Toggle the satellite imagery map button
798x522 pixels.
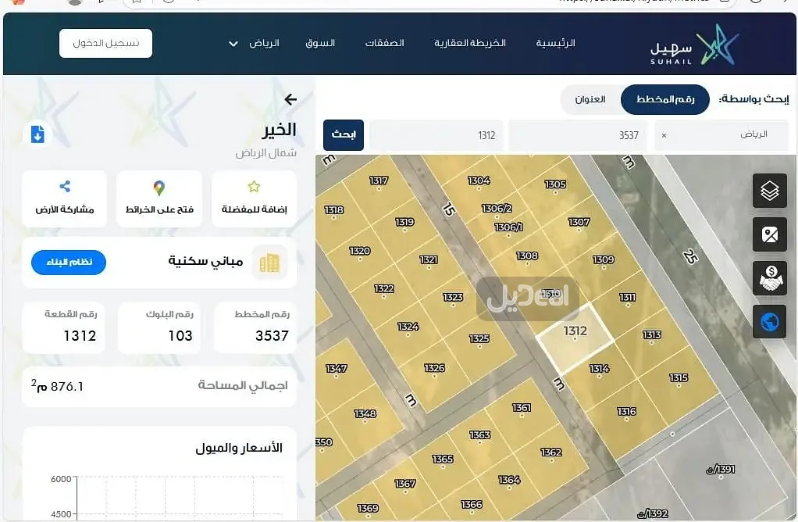coord(769,234)
